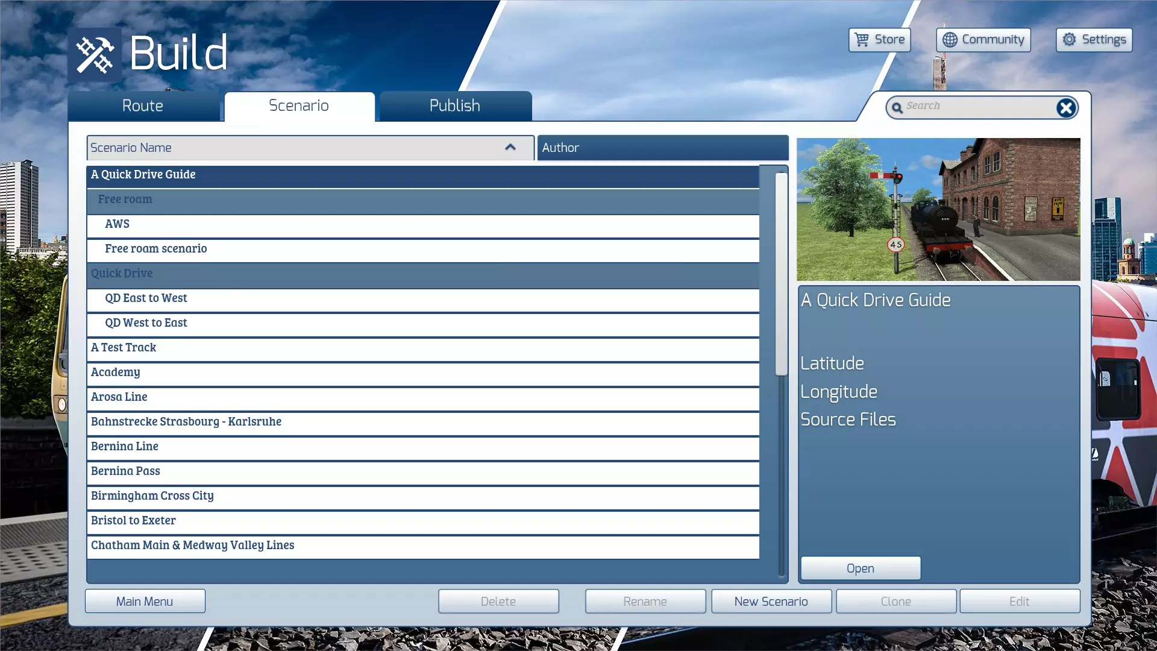Toggle Scenario Name sort order arrow
1157x651 pixels.
[x=510, y=148]
